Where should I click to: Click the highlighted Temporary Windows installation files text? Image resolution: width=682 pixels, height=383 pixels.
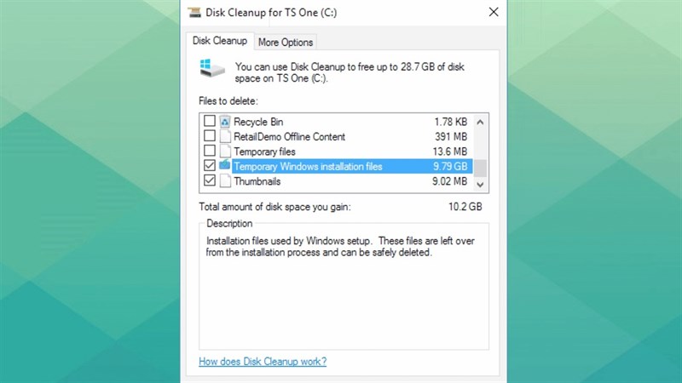click(308, 166)
